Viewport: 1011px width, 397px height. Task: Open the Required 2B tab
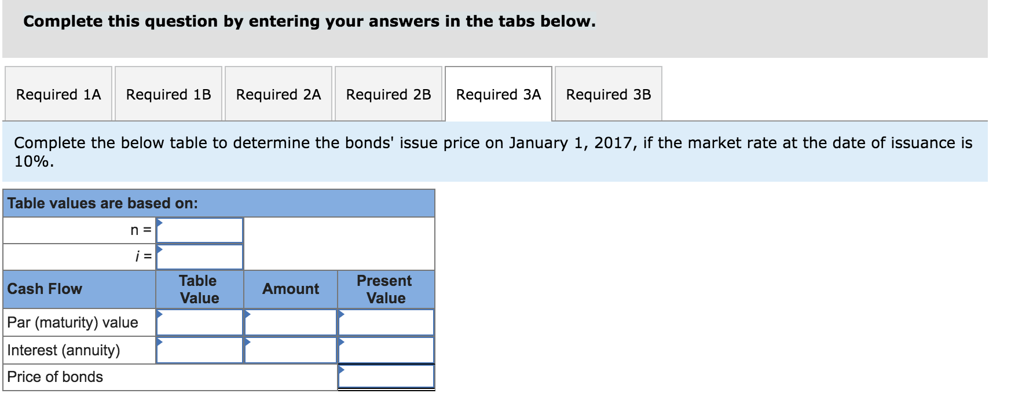tap(389, 94)
